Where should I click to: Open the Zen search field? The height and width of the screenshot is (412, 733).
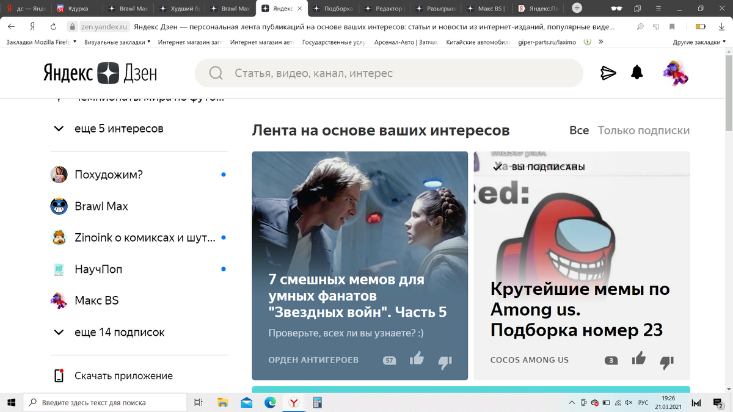tap(388, 73)
